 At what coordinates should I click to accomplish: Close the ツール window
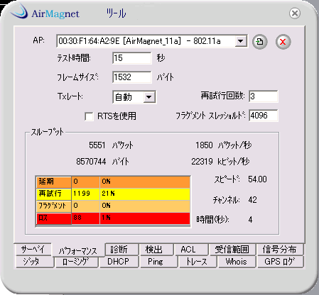295,13
